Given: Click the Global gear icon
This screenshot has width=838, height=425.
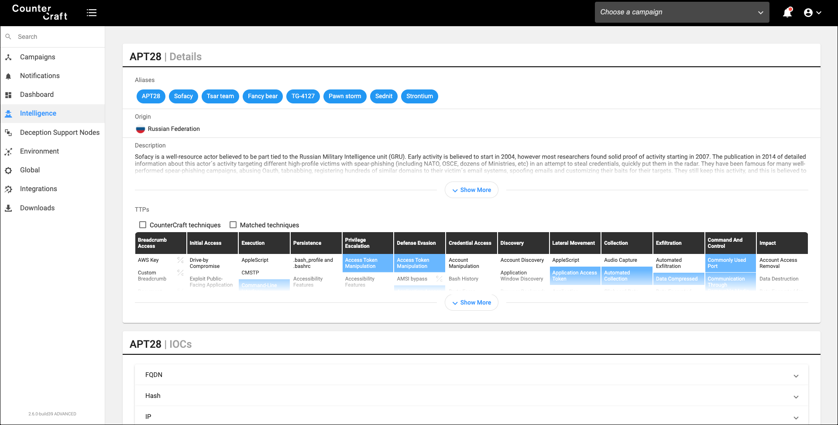Looking at the screenshot, I should tap(8, 170).
